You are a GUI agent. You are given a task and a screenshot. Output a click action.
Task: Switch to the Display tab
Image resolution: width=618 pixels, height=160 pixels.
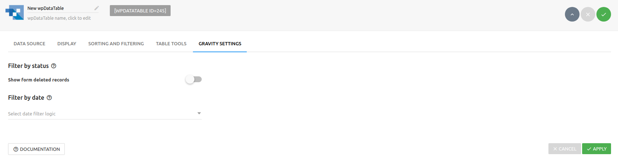coord(67,44)
